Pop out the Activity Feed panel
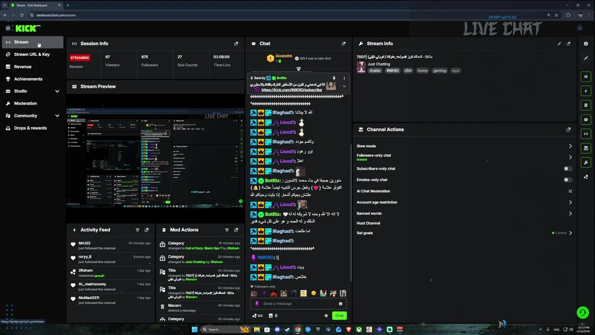This screenshot has width=595, height=335. (x=146, y=230)
